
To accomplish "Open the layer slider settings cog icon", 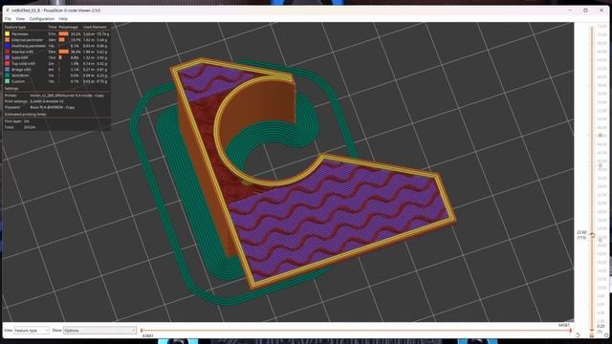I will click(x=606, y=335).
